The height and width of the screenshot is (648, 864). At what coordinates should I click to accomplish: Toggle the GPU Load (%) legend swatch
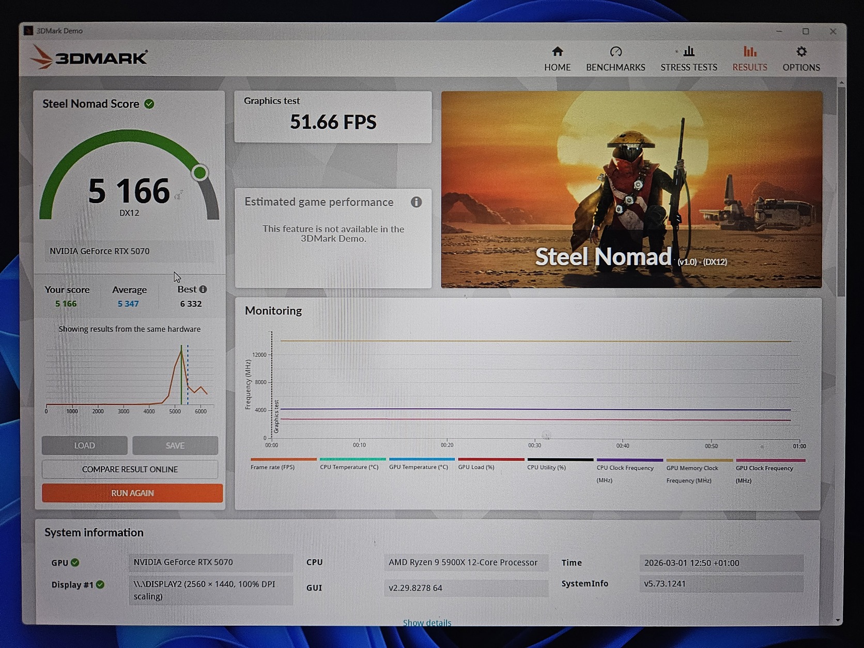pyautogui.click(x=491, y=459)
